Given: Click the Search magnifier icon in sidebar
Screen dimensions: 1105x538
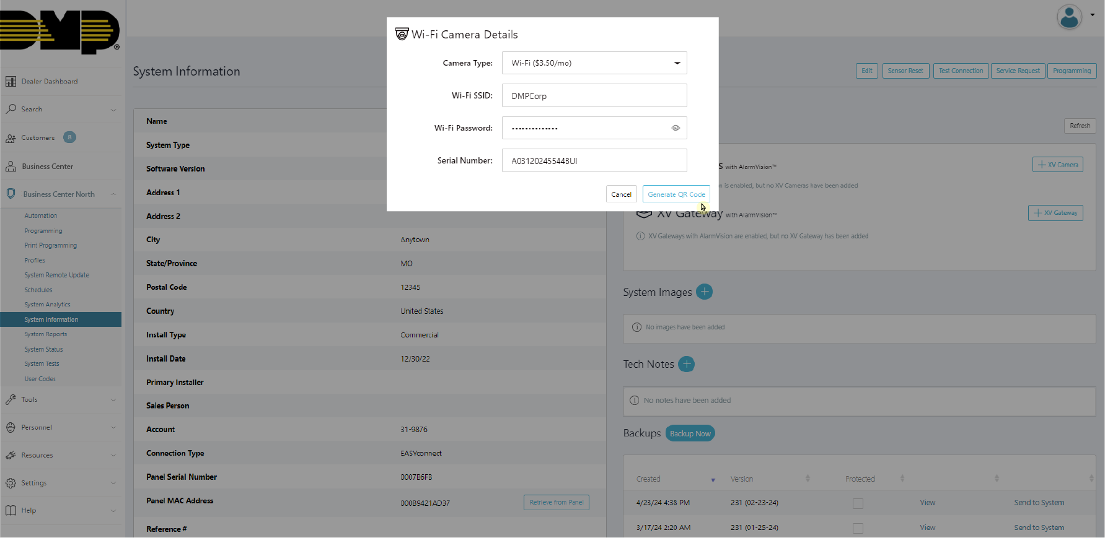Looking at the screenshot, I should (x=11, y=109).
